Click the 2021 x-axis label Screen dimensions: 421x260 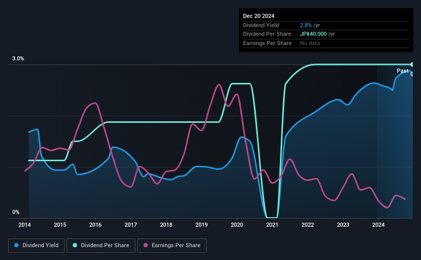point(272,225)
